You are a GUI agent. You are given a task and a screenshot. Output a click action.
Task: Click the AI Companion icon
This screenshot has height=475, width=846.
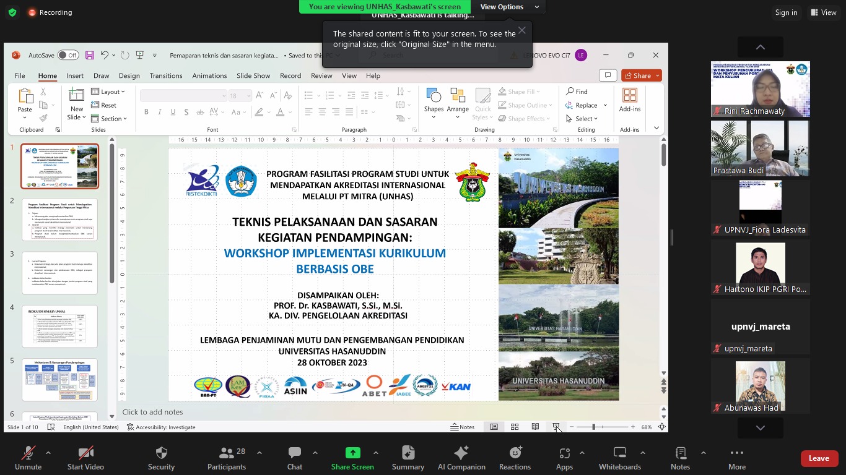[x=461, y=458]
